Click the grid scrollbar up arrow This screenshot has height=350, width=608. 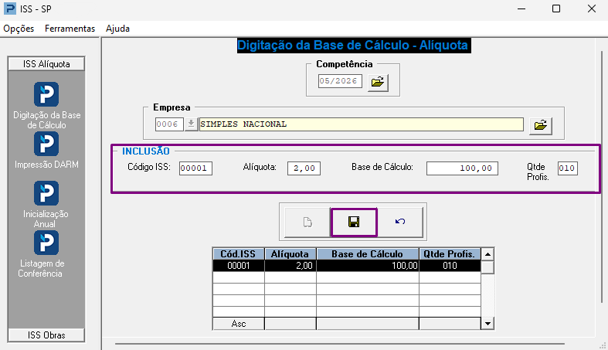click(x=487, y=254)
